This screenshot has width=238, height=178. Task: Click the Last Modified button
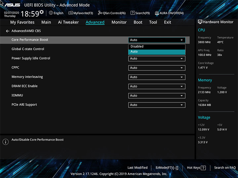[138, 168]
